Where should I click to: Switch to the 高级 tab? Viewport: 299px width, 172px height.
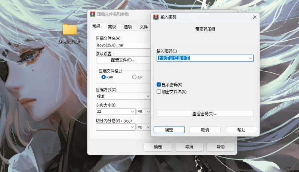[112, 27]
